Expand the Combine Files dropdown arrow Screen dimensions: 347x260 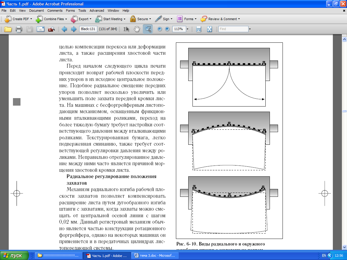66,19
